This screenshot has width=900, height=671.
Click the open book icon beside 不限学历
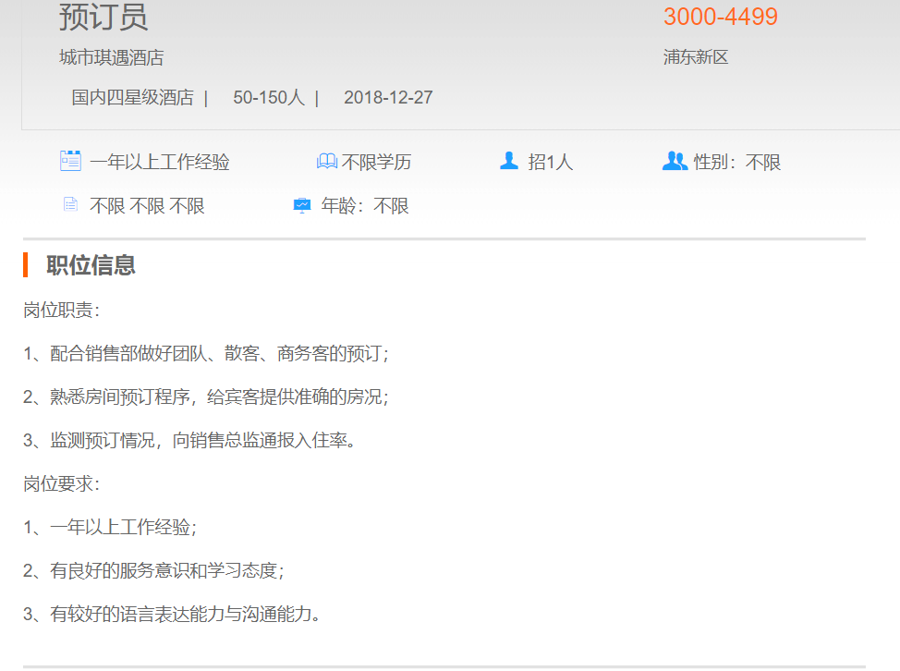pos(326,162)
